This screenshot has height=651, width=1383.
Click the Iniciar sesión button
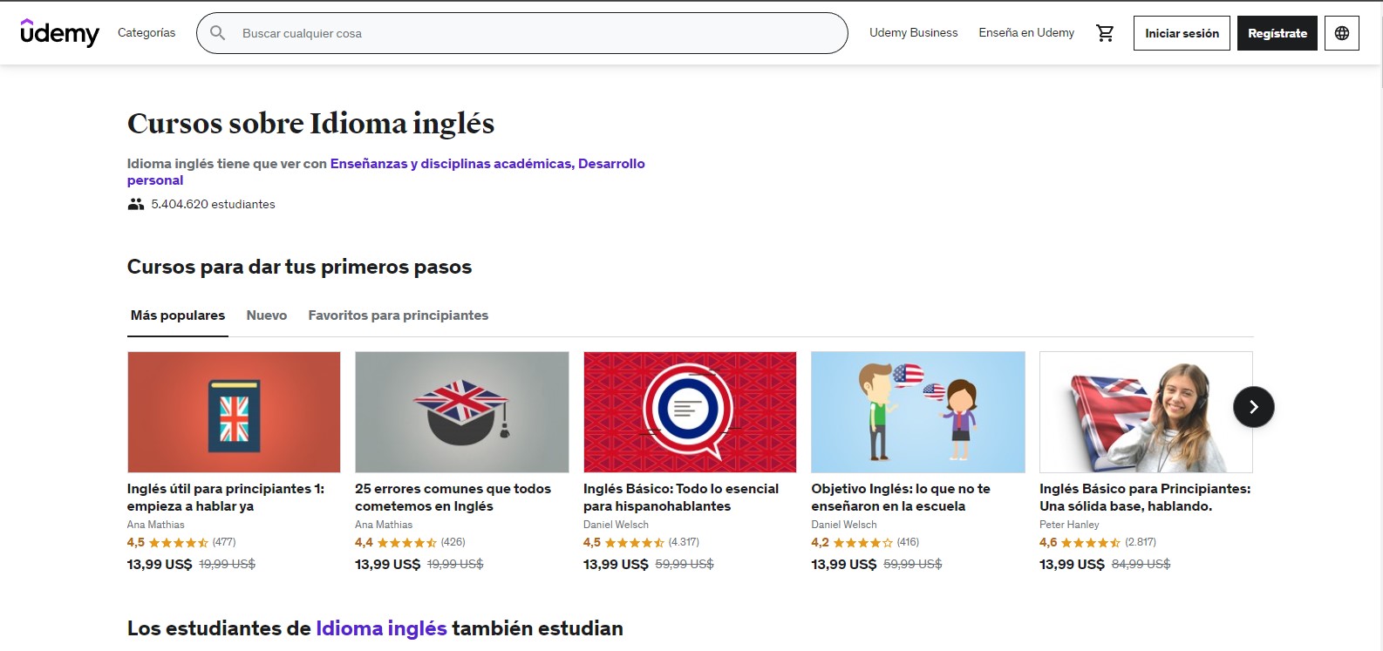click(x=1182, y=33)
